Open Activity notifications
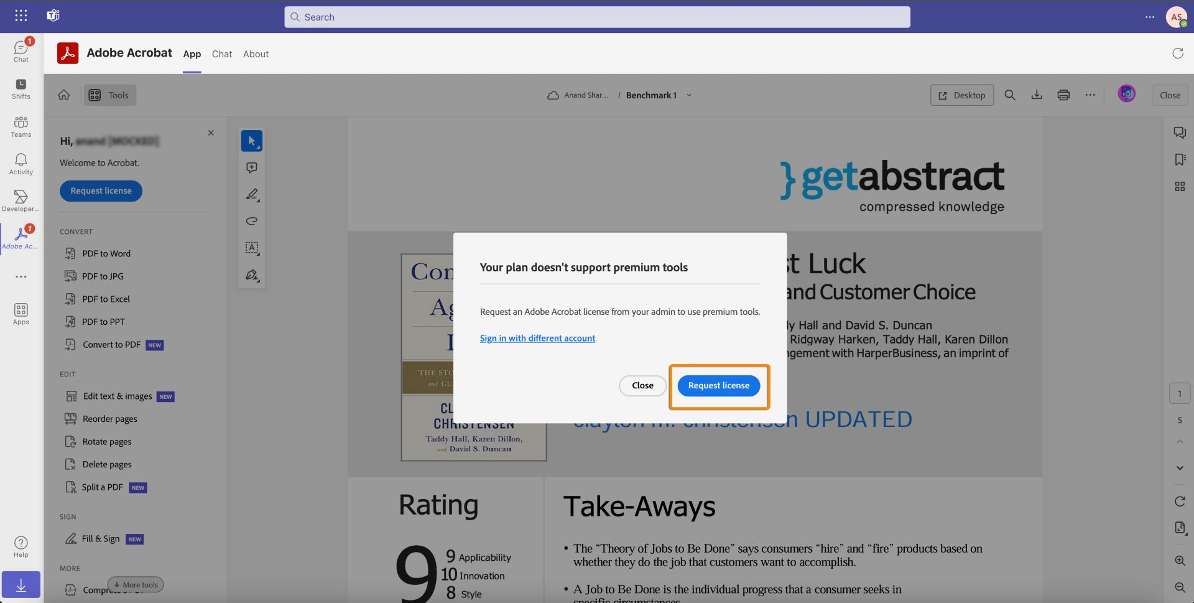Screen dimensions: 1194x603 [21, 164]
